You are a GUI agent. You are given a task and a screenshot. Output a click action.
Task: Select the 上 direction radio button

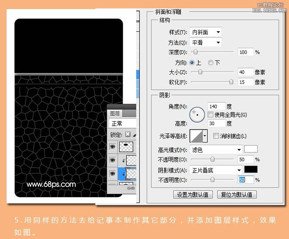192,63
